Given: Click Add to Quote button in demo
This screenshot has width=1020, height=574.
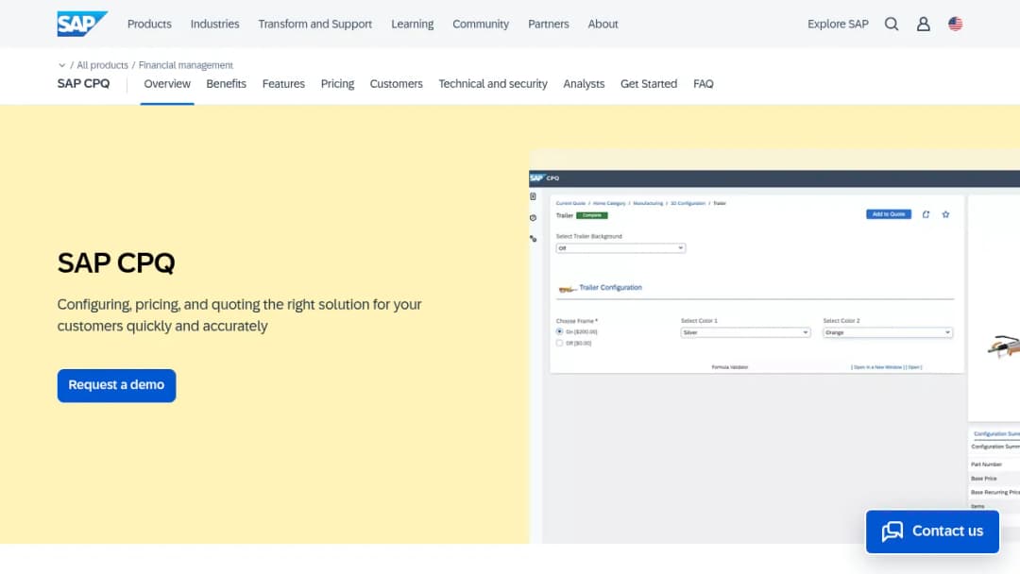Looking at the screenshot, I should click(x=888, y=214).
